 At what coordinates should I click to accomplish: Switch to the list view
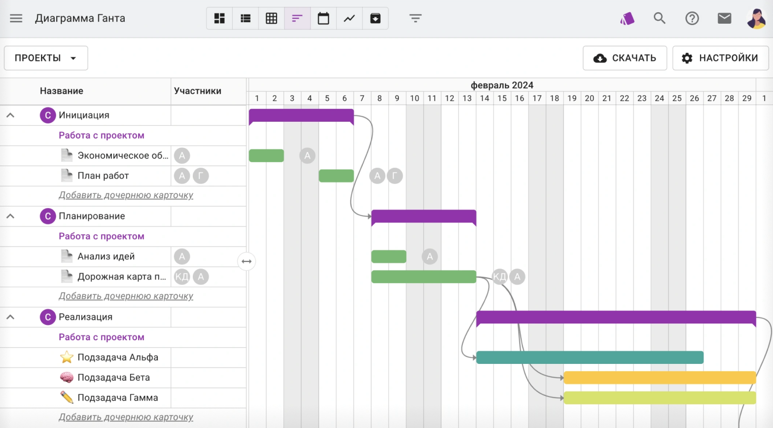click(246, 18)
